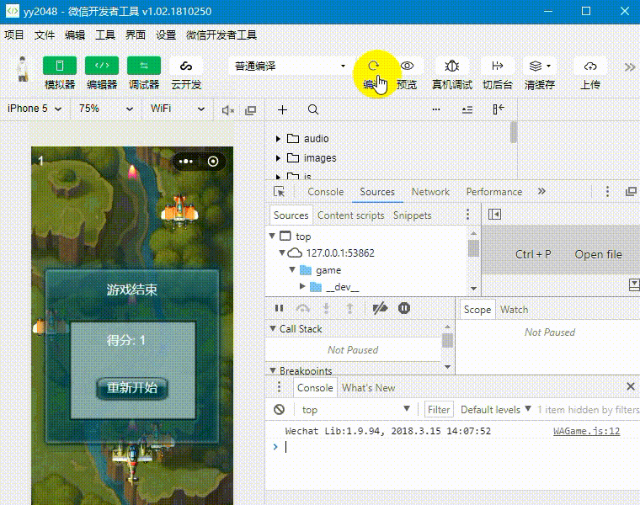Screen dimensions: 640x505
Task: Click the user avatar in toolbar
Action: [x=23, y=69]
